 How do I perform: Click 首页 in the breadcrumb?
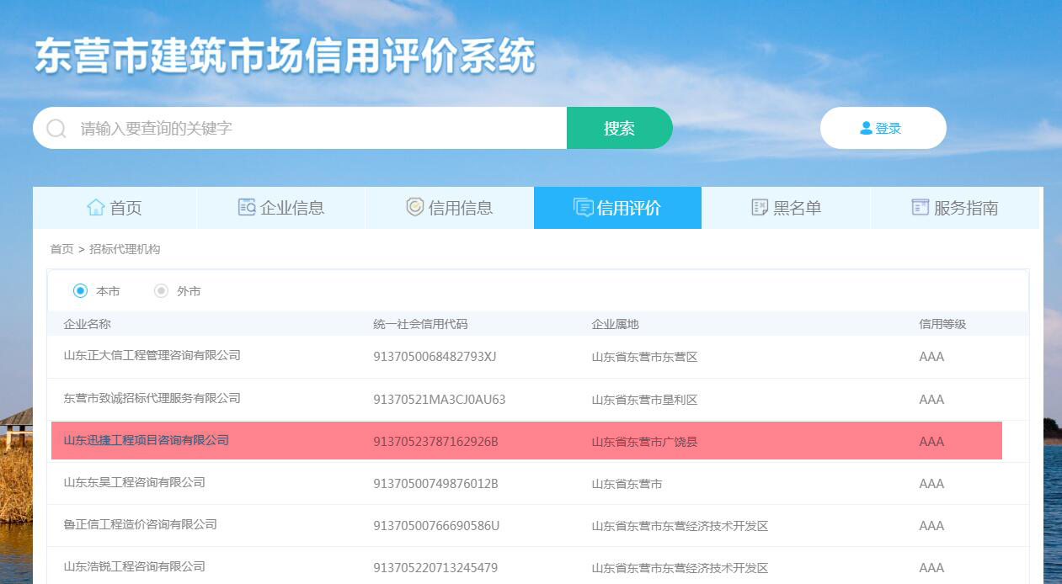[61, 249]
